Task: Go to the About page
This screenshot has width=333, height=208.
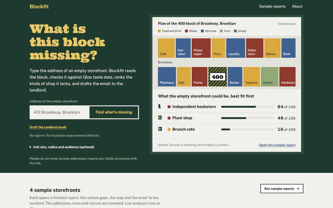Action: (297, 6)
